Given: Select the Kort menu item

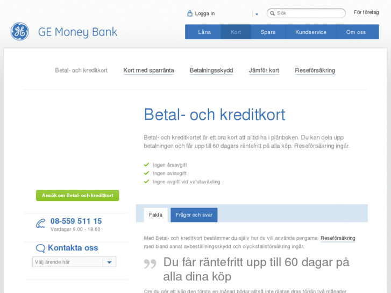Looking at the screenshot, I should coord(236,32).
